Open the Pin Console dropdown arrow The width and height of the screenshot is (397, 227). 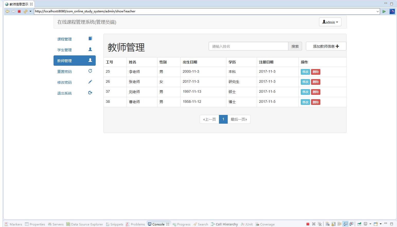click(370, 224)
